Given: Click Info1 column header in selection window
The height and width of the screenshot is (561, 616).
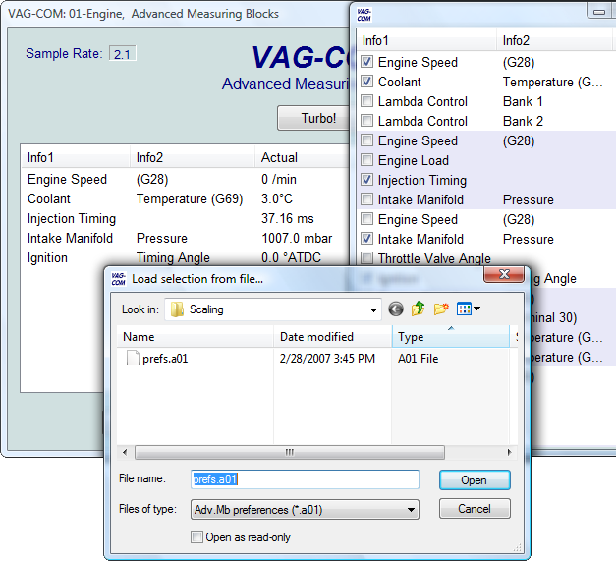Looking at the screenshot, I should coord(426,40).
